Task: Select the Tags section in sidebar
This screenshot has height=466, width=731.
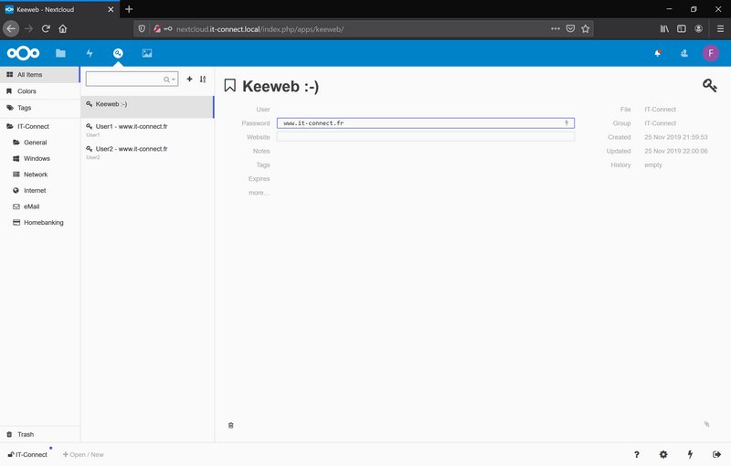Action: (24, 107)
